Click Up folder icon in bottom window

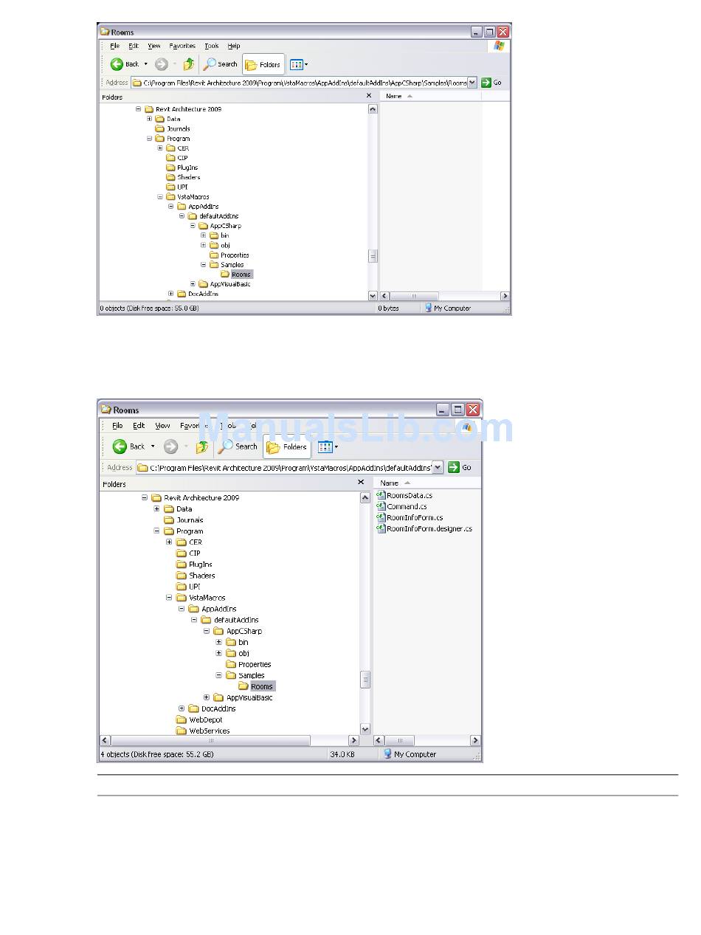[x=201, y=446]
